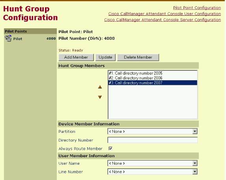226x180 pixels.
Task: Select hunt member #2 directory number 2006
Action: (x=153, y=78)
